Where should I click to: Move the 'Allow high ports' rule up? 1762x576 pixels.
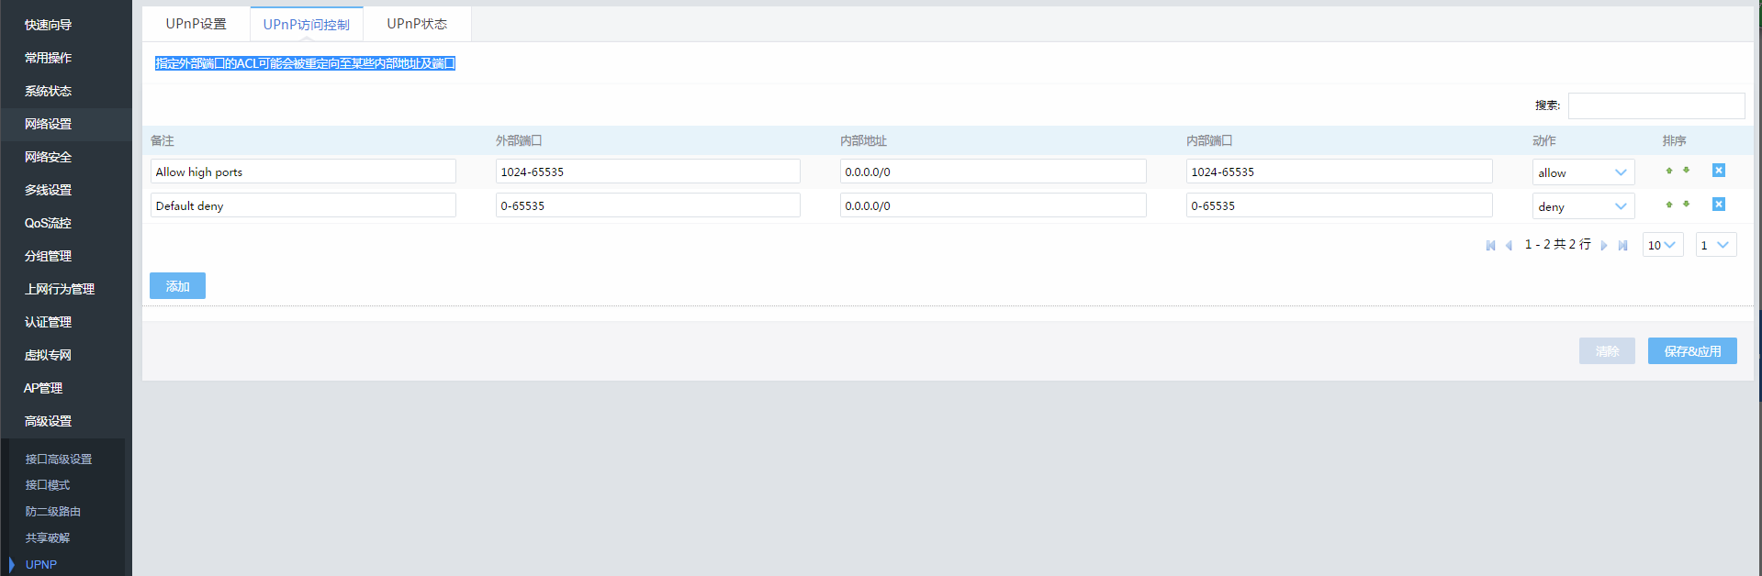[x=1668, y=171]
